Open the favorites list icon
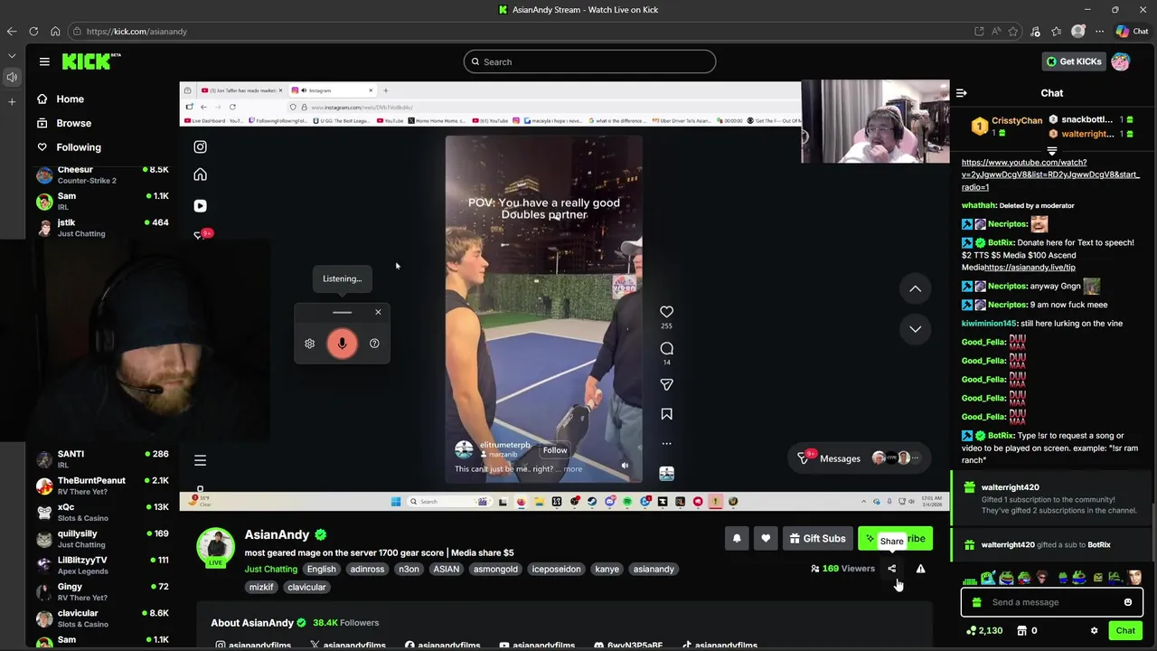Viewport: 1157px width, 651px height. (1057, 32)
